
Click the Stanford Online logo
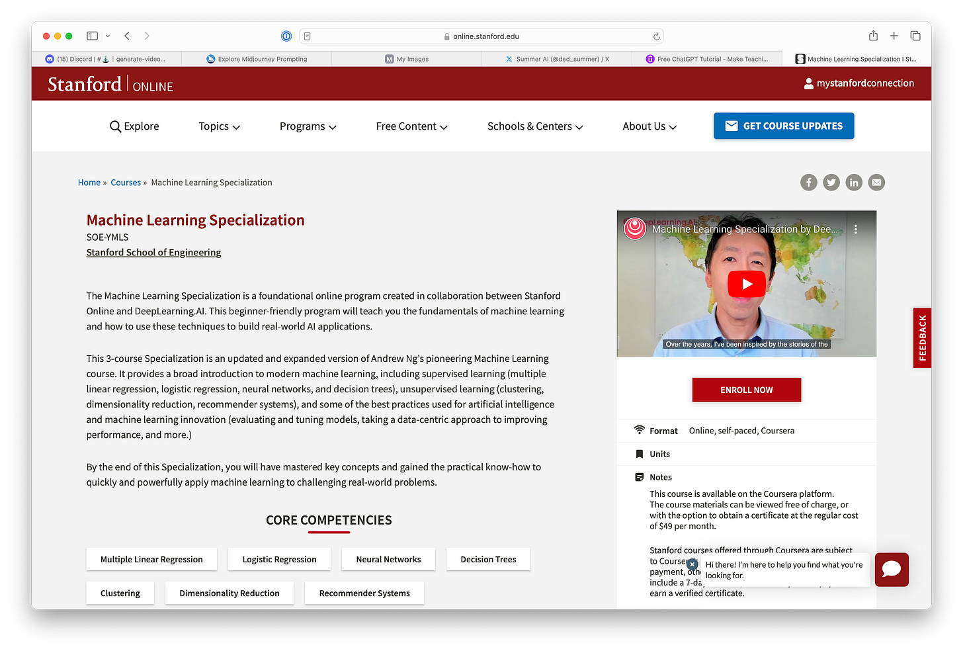pyautogui.click(x=110, y=84)
